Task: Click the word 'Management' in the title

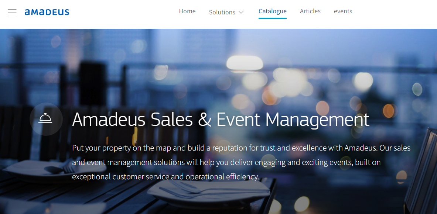Action: pos(317,120)
